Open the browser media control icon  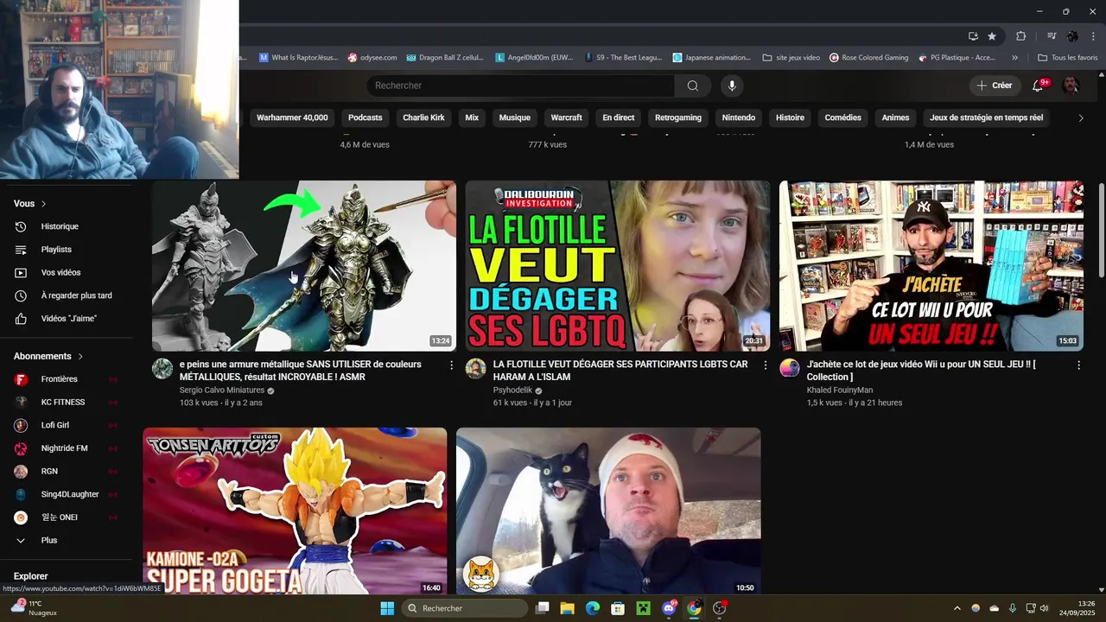click(x=1052, y=36)
